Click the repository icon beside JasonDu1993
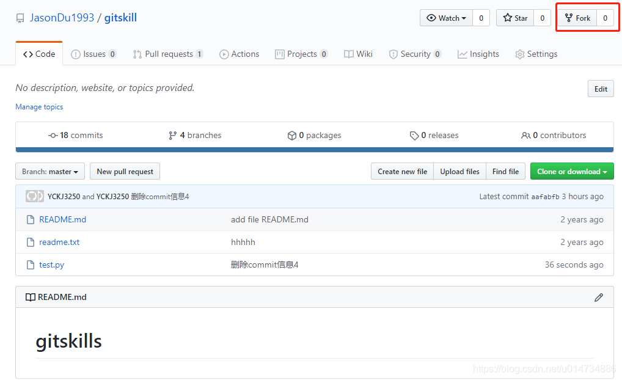Viewport: 622px width, 380px height. [x=20, y=18]
